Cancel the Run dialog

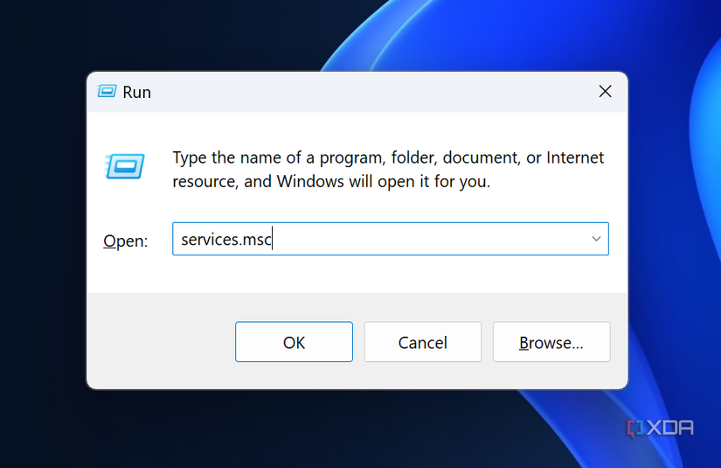click(423, 342)
